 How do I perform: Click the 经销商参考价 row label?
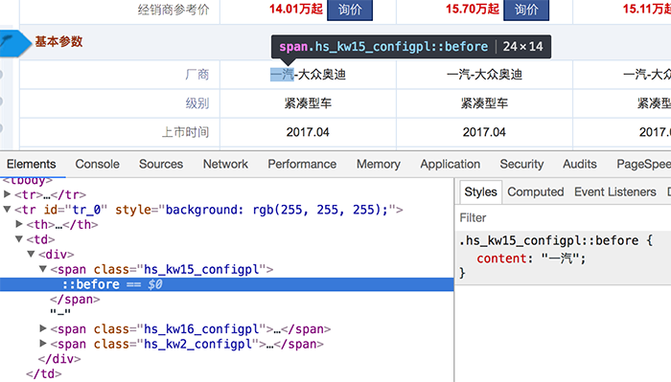pos(174,10)
